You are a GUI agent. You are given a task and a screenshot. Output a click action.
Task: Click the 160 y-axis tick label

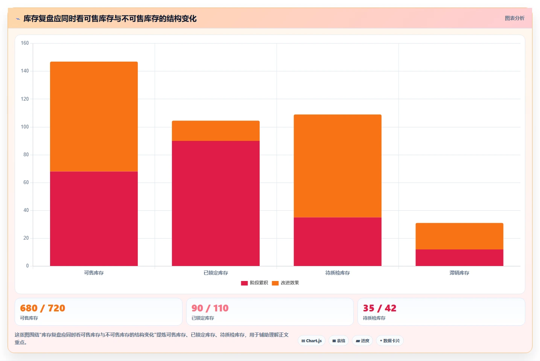point(25,43)
